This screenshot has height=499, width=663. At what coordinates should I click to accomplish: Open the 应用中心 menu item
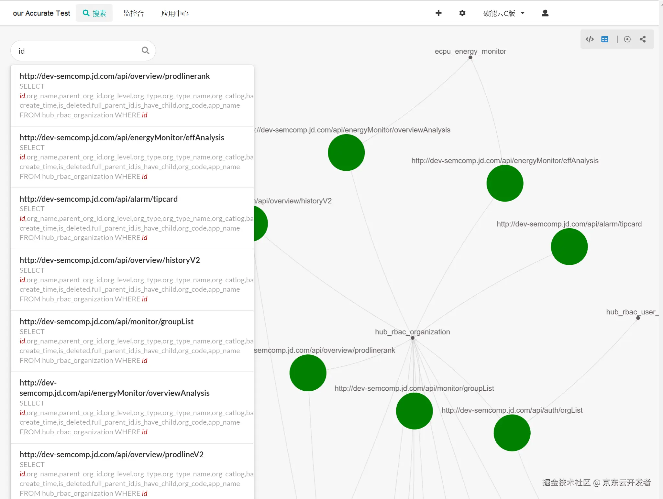(175, 13)
